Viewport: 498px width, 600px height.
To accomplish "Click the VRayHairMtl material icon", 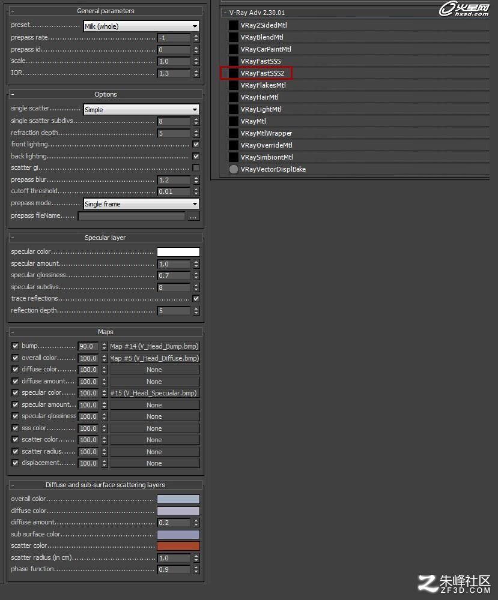I will pos(233,97).
